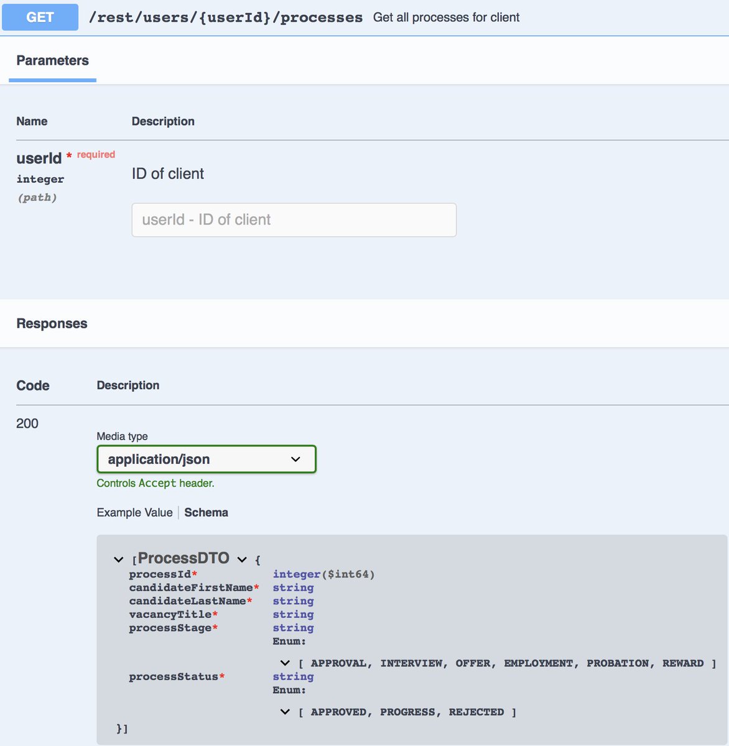The width and height of the screenshot is (729, 746).
Task: Collapse the /rest/users/{userId}/processes endpoint path
Action: [226, 17]
